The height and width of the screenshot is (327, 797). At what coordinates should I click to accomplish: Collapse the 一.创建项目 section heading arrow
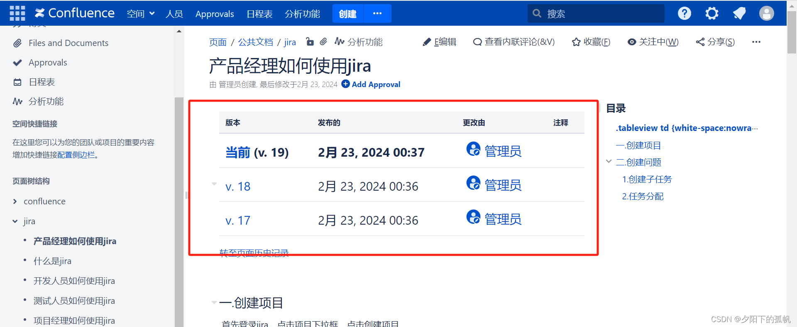(214, 303)
